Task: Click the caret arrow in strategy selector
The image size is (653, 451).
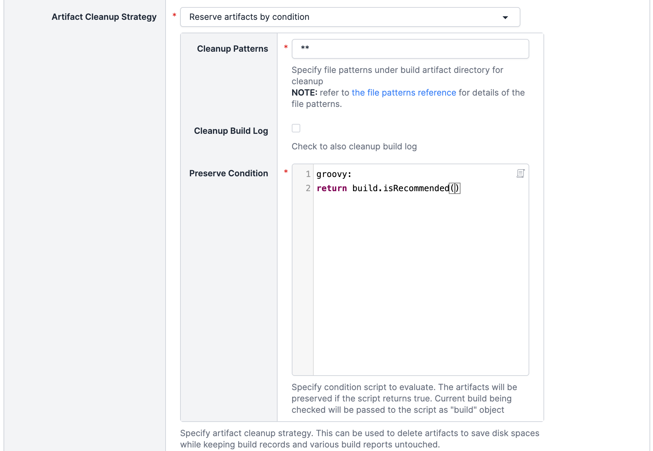Action: click(505, 17)
